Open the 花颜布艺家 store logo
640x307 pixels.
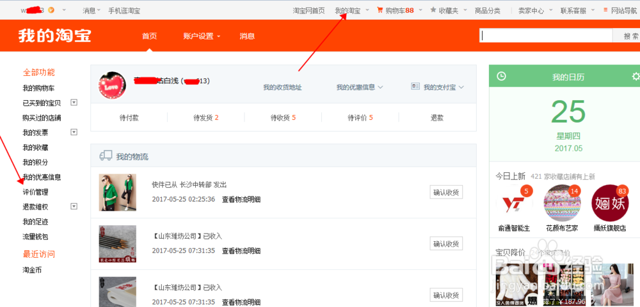click(562, 204)
